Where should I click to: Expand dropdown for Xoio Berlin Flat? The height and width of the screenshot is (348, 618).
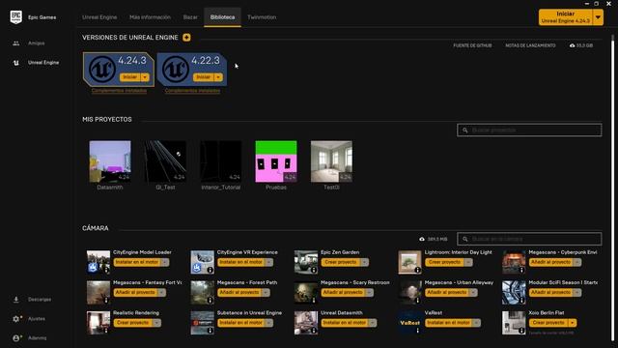click(573, 323)
